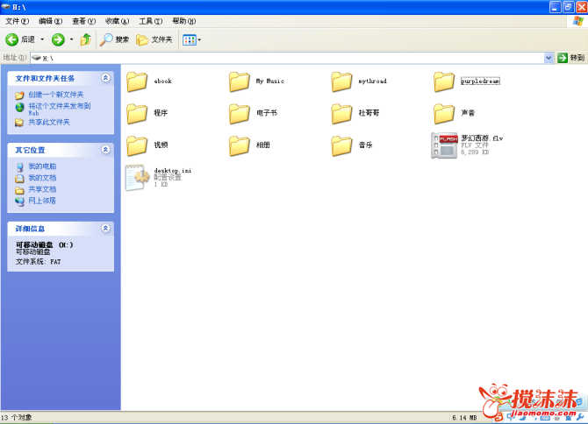
Task: Open the 查看(V) menu
Action: pos(83,21)
